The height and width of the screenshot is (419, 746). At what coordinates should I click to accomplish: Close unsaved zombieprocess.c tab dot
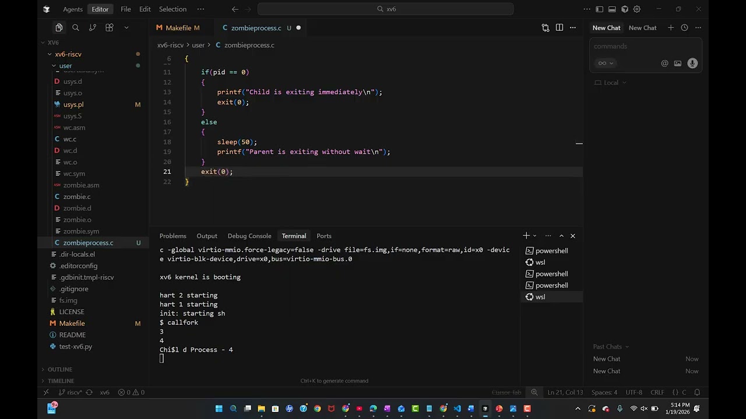298,28
